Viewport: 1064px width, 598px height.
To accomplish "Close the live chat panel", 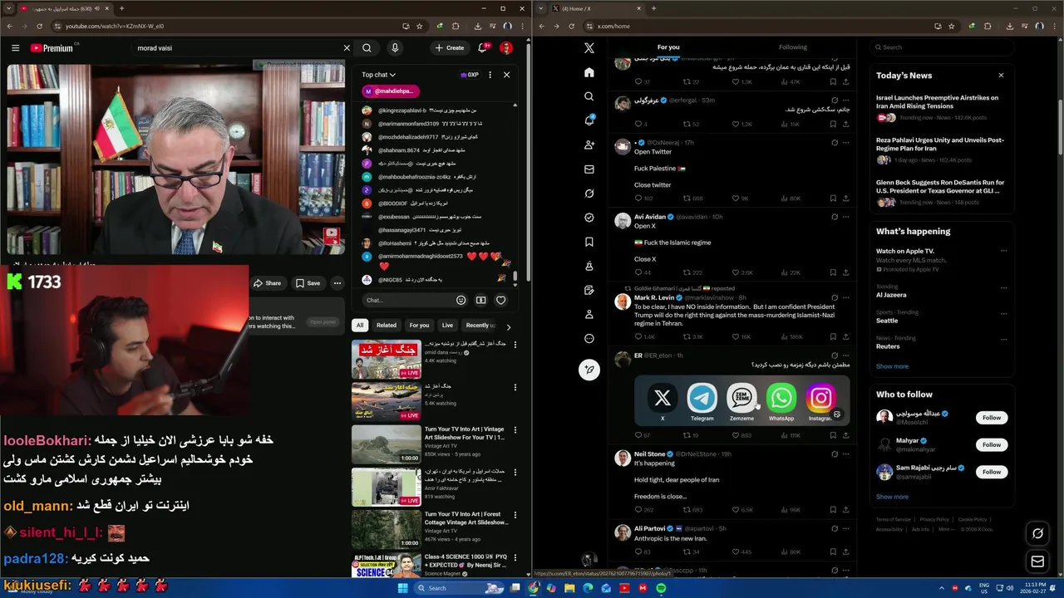I will point(506,75).
